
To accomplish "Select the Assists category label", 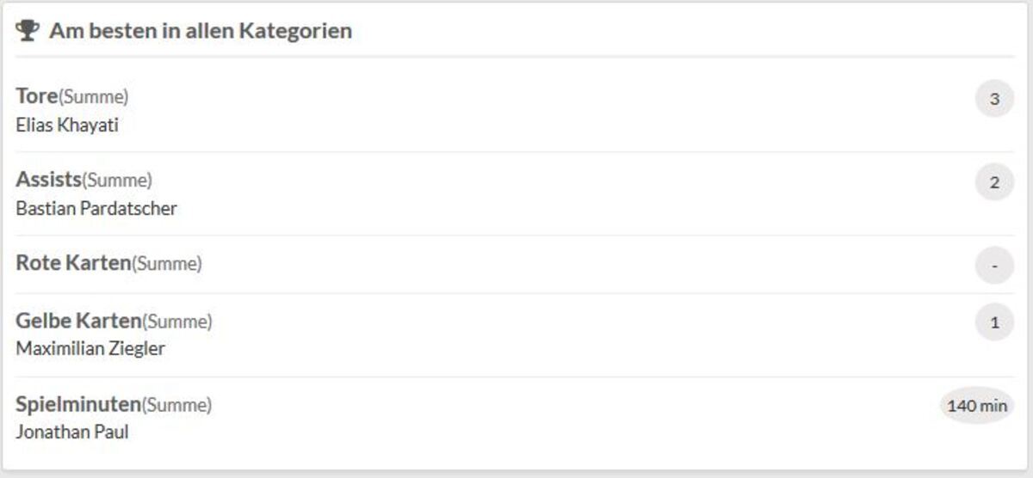I will [48, 180].
